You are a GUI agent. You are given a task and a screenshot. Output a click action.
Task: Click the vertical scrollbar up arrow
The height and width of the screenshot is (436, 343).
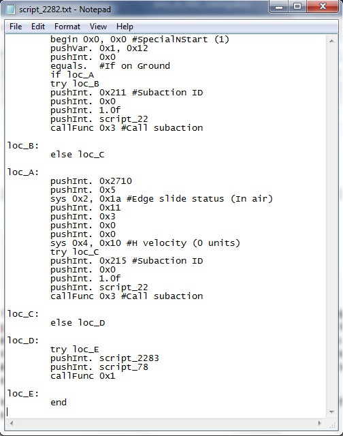point(331,41)
